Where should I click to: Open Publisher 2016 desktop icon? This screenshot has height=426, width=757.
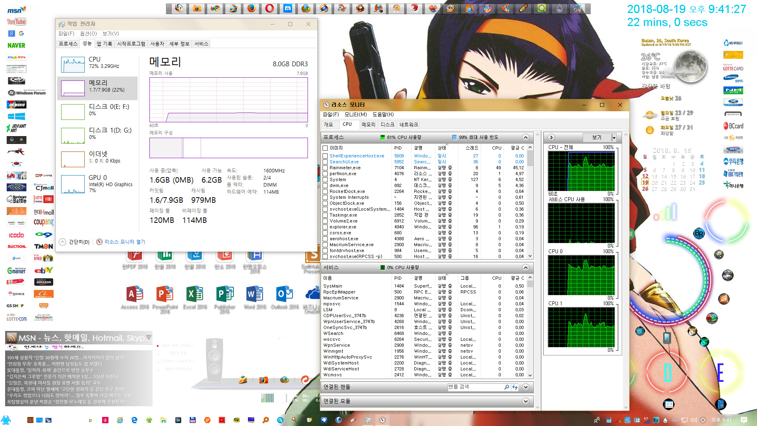click(x=225, y=300)
